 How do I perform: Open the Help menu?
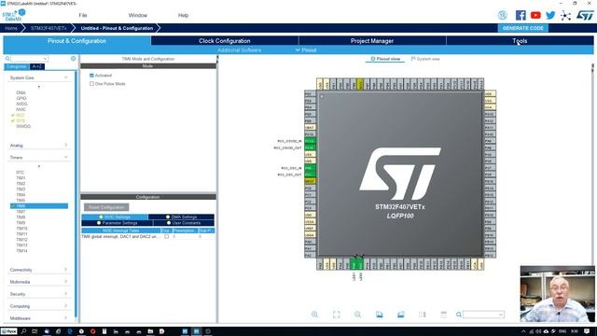183,15
